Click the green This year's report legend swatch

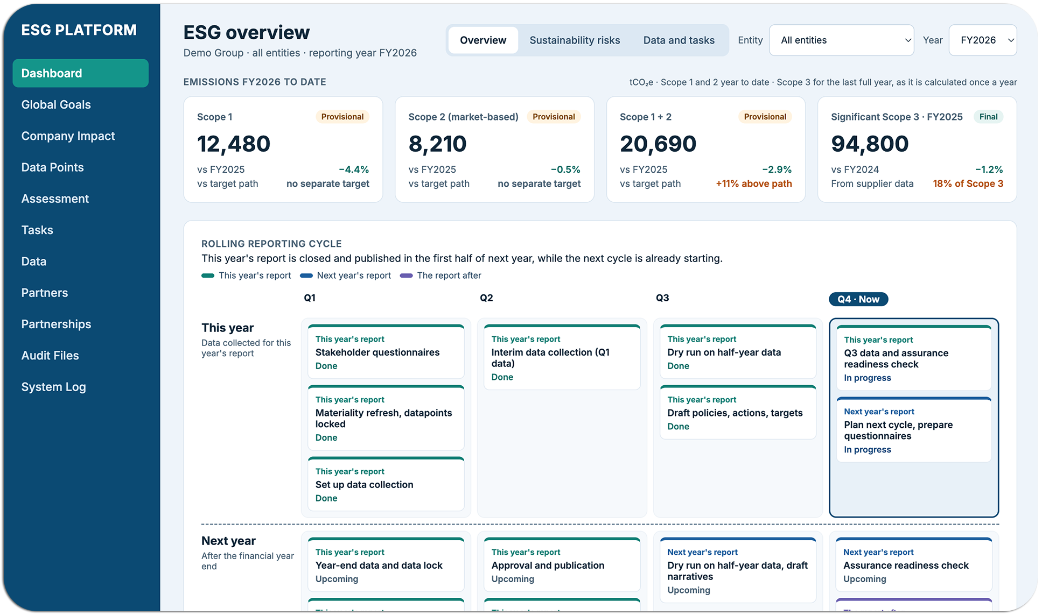coord(208,275)
